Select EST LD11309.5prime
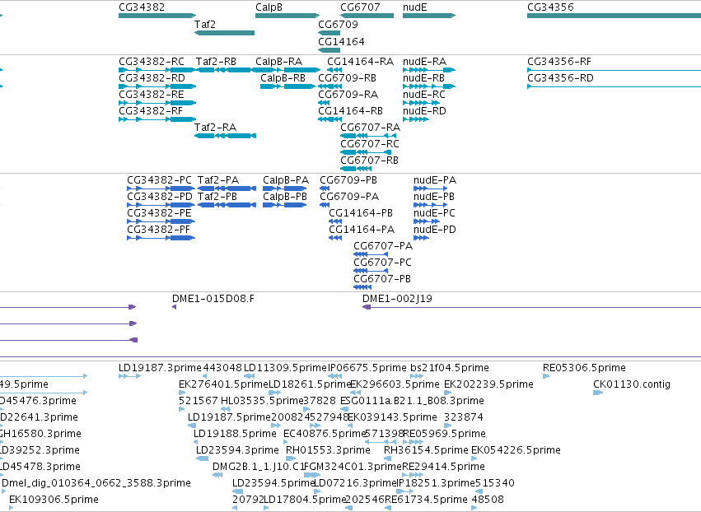 (x=285, y=368)
